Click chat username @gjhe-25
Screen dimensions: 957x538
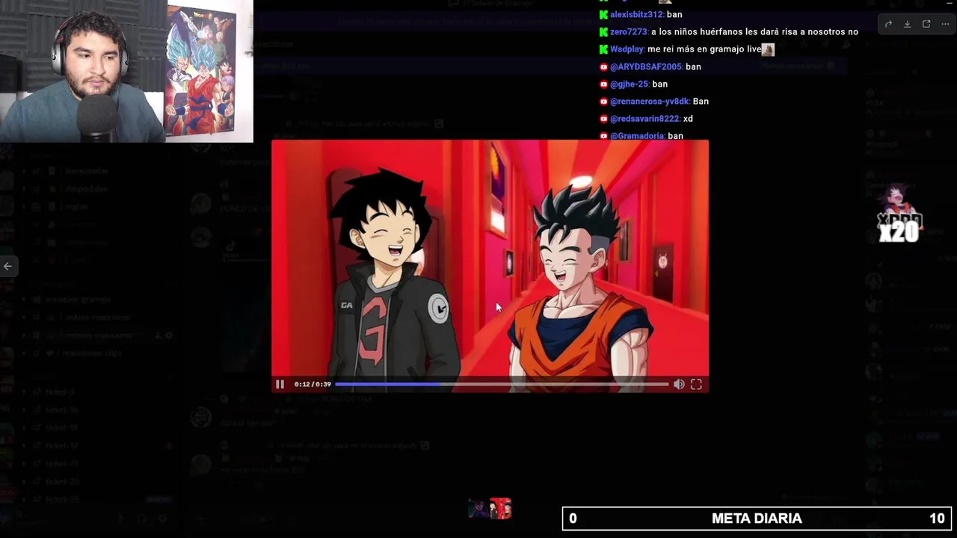(x=629, y=84)
